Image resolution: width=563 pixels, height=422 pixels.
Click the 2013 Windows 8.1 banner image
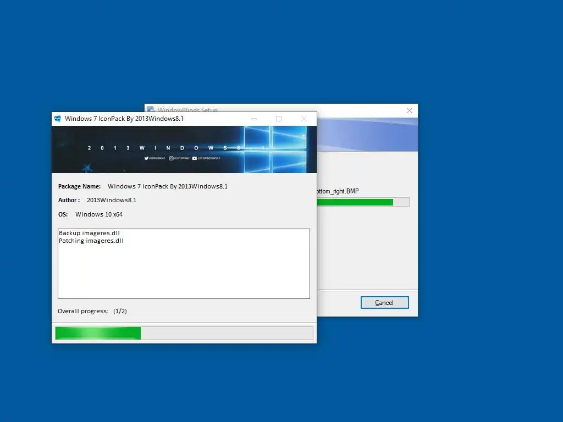(x=184, y=149)
